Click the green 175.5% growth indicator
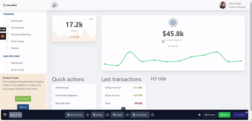 pos(173,46)
